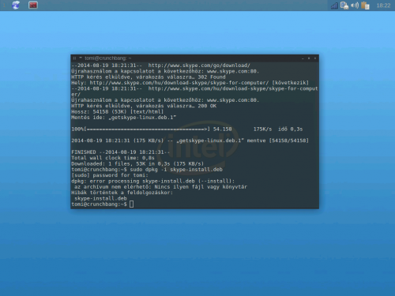Launch the red terminal icon in panel

coord(33,5)
